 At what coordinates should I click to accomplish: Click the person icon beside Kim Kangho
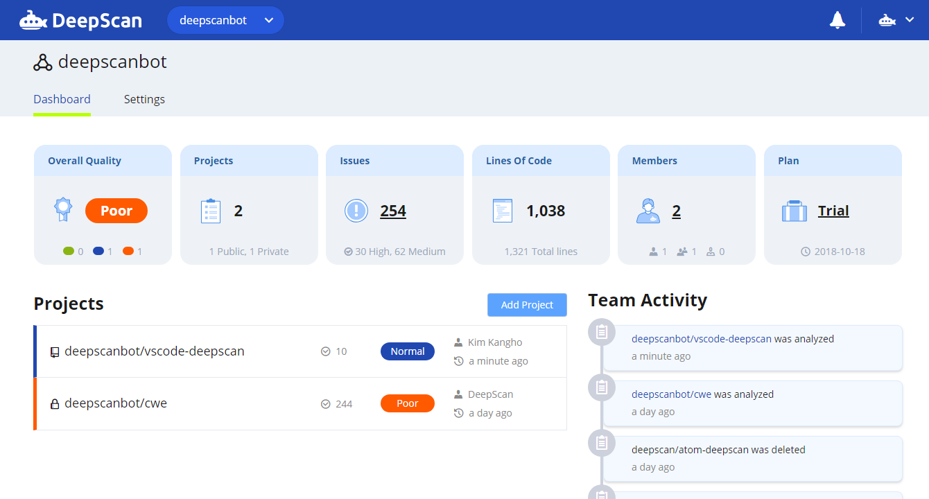click(x=458, y=342)
